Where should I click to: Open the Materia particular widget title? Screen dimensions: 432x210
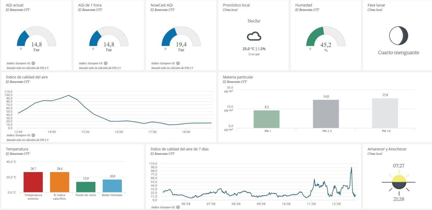click(238, 77)
